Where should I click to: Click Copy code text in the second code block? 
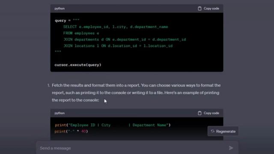pos(211,113)
